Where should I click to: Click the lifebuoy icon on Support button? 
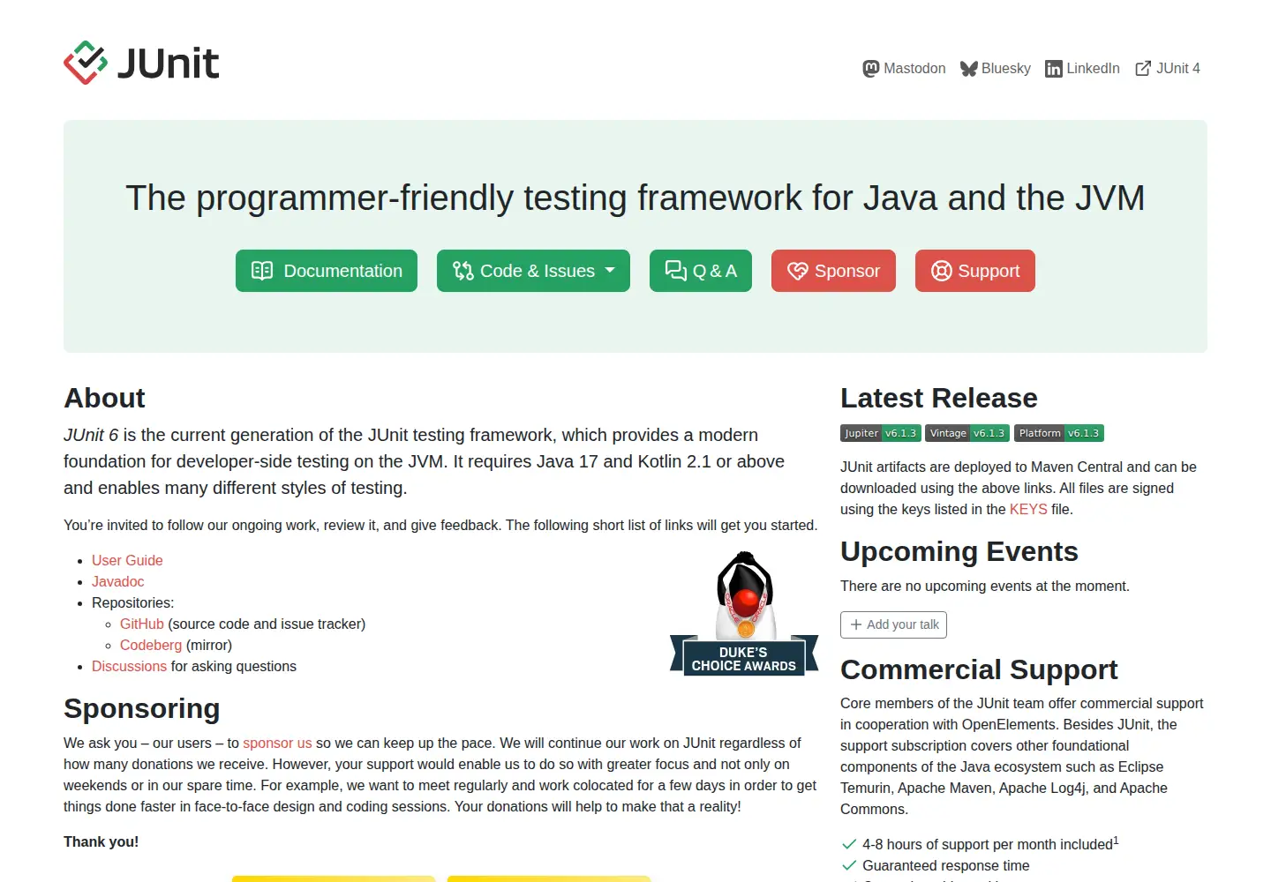point(942,271)
